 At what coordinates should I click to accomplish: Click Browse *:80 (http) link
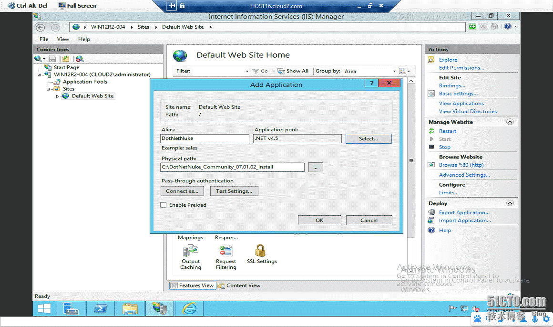point(461,165)
